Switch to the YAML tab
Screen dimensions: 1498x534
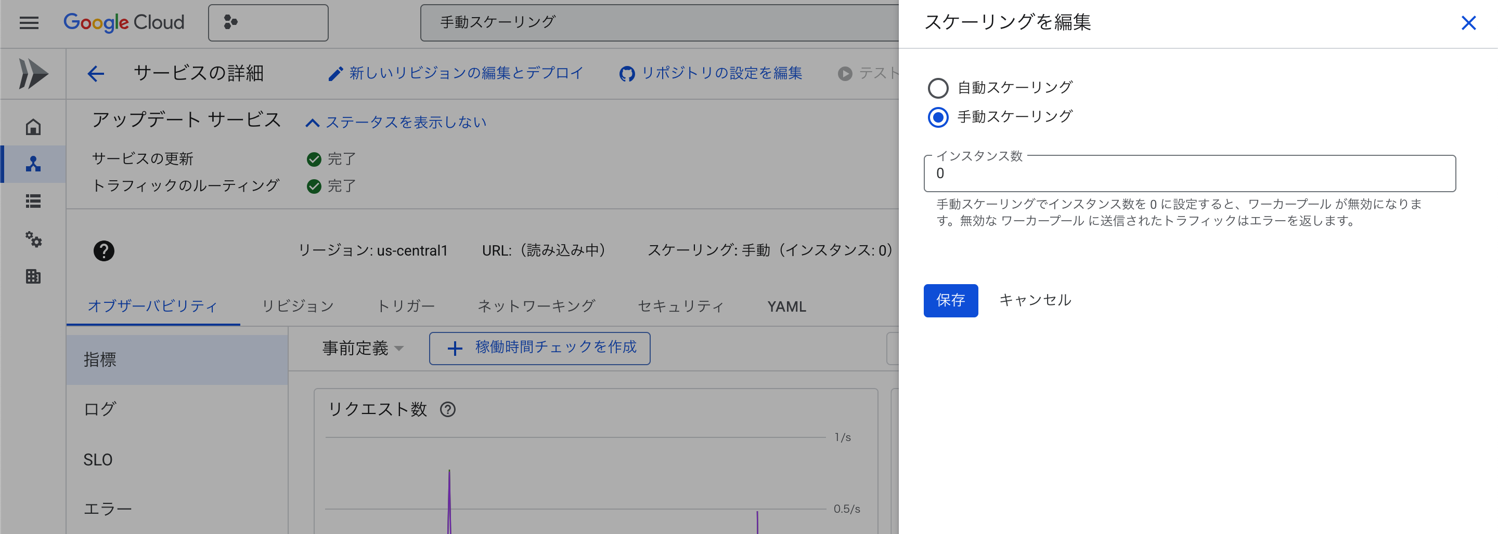pos(785,306)
